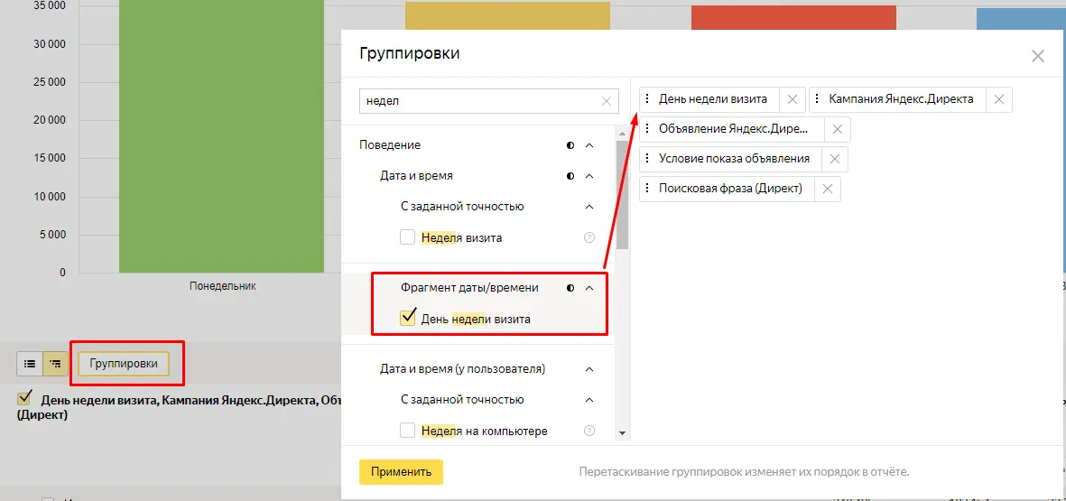Collapse the 'Дата и время' subsection

pyautogui.click(x=589, y=176)
